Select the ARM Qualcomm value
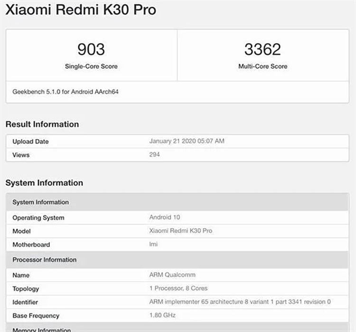 click(172, 275)
